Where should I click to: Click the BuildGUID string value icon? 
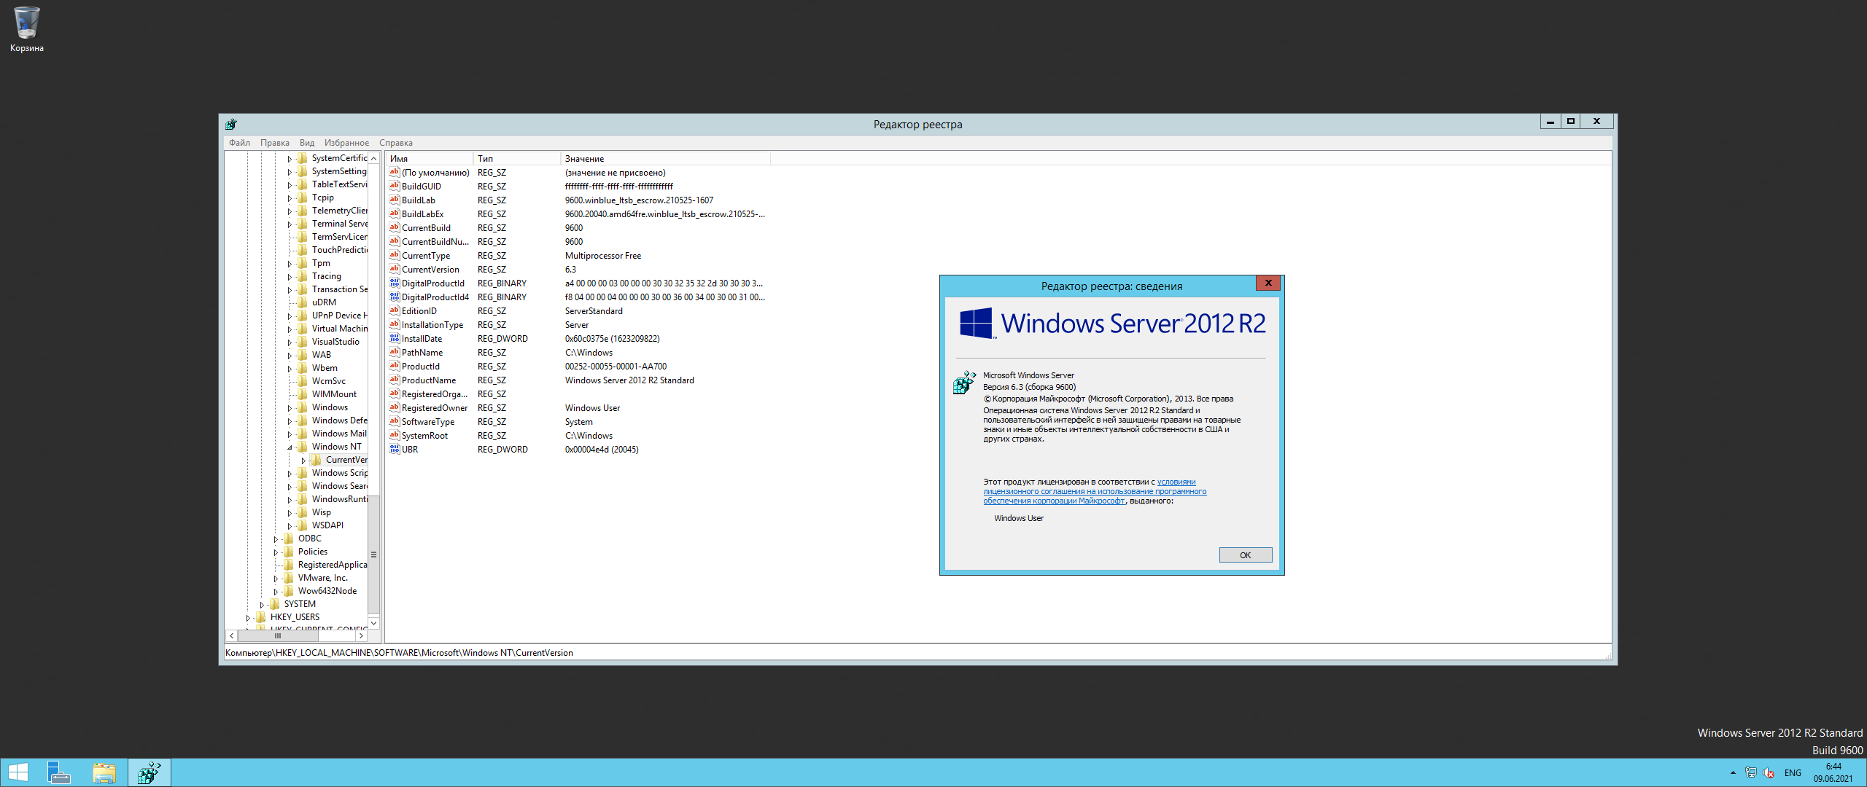(x=395, y=187)
